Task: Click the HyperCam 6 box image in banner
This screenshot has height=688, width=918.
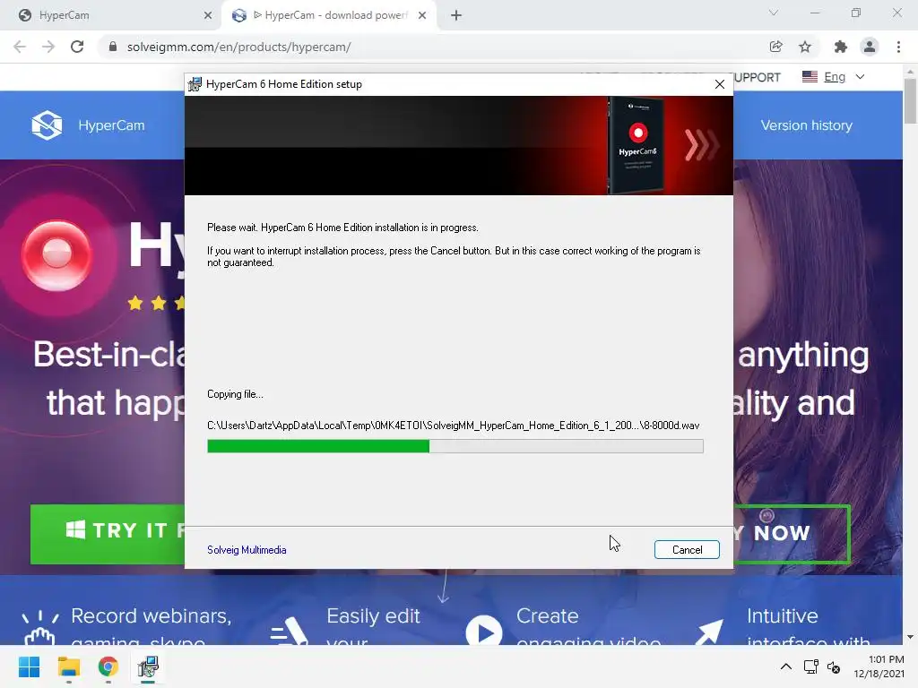Action: pyautogui.click(x=637, y=146)
